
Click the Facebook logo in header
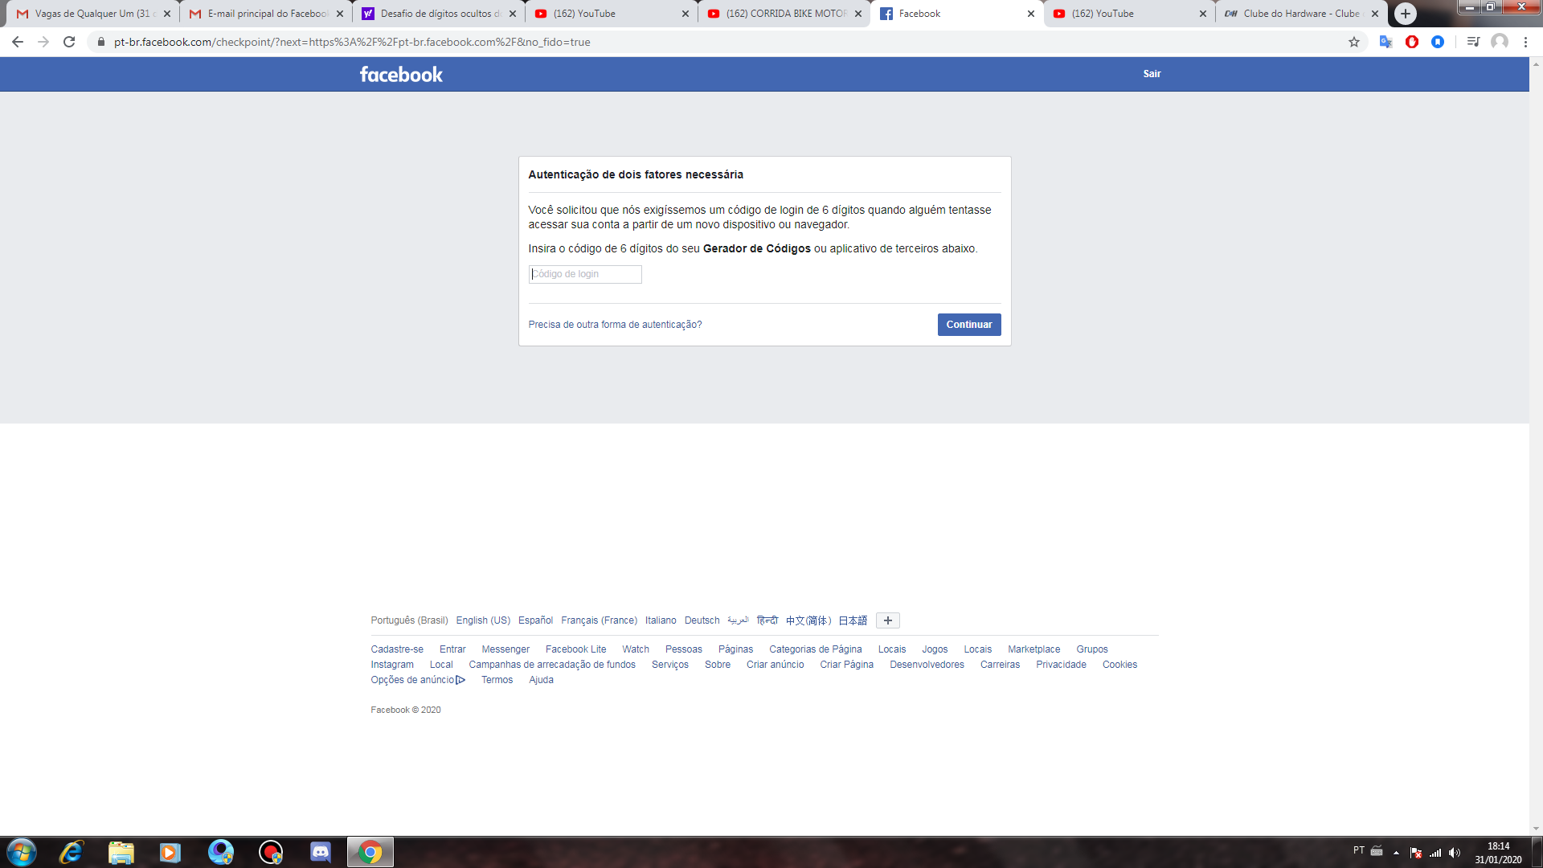tap(401, 74)
